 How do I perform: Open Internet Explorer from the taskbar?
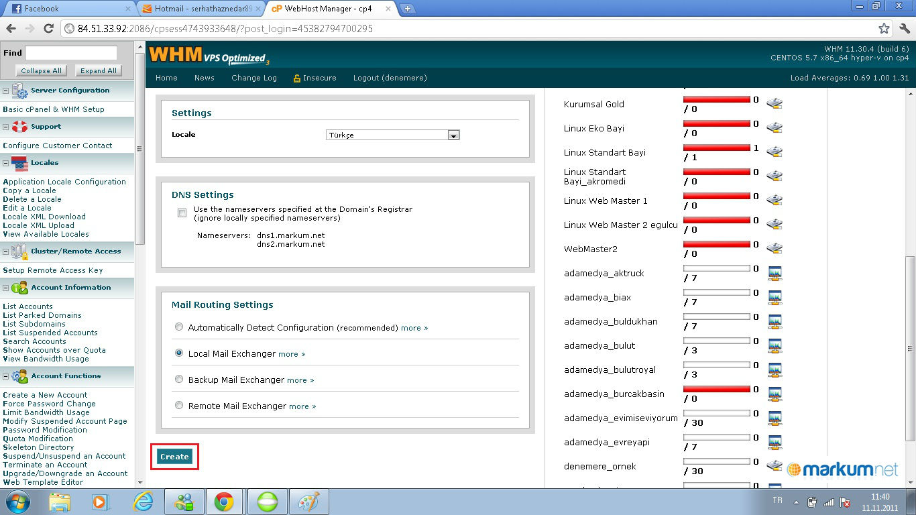click(x=143, y=502)
